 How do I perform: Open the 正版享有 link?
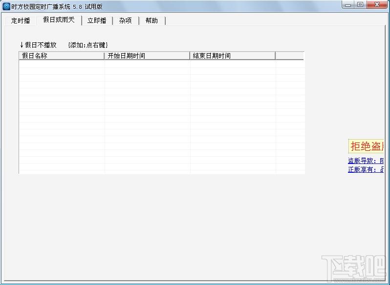click(x=366, y=169)
